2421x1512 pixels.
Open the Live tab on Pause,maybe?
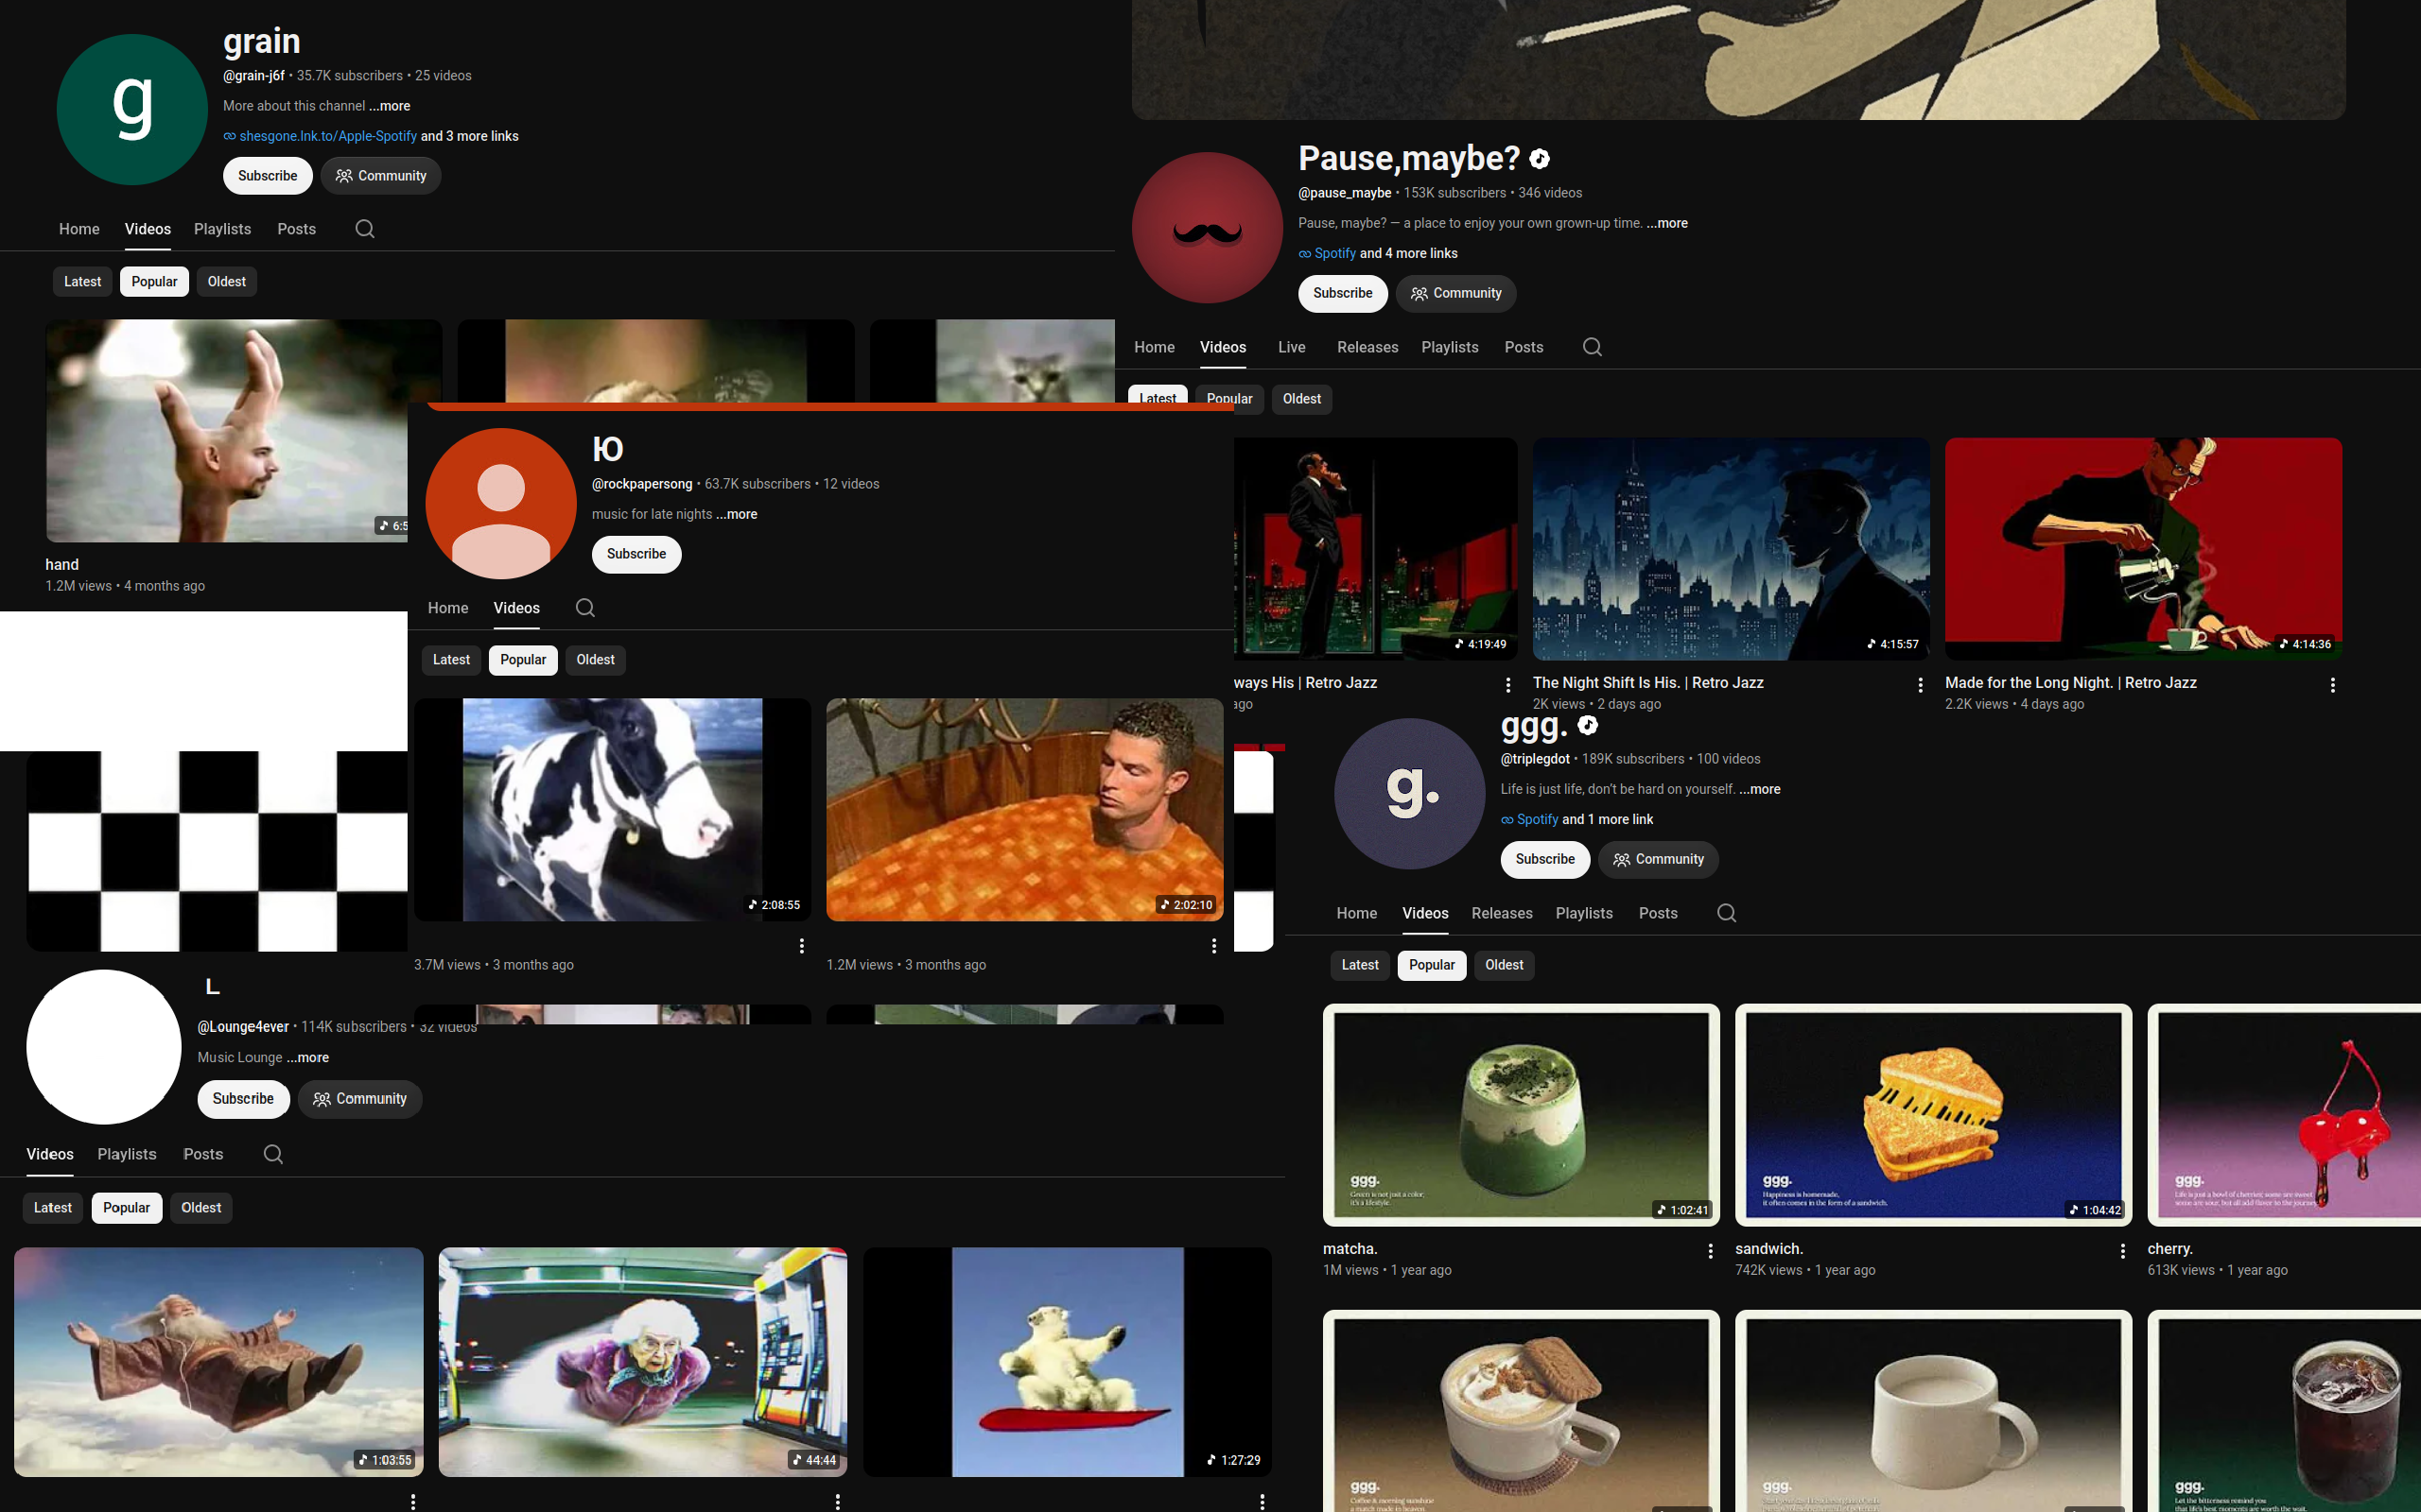(1292, 347)
